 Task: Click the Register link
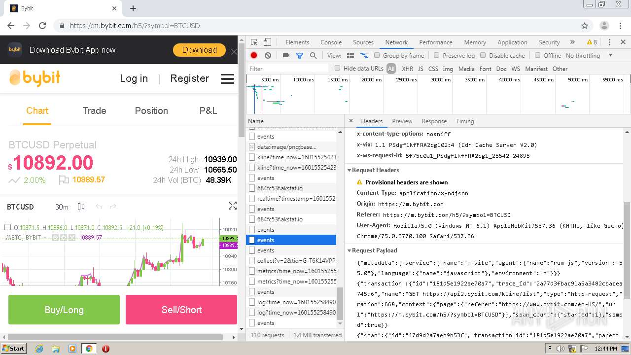click(189, 78)
